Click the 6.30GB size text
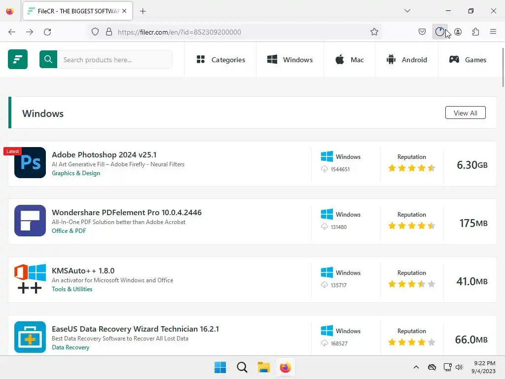The width and height of the screenshot is (505, 379). 472,165
